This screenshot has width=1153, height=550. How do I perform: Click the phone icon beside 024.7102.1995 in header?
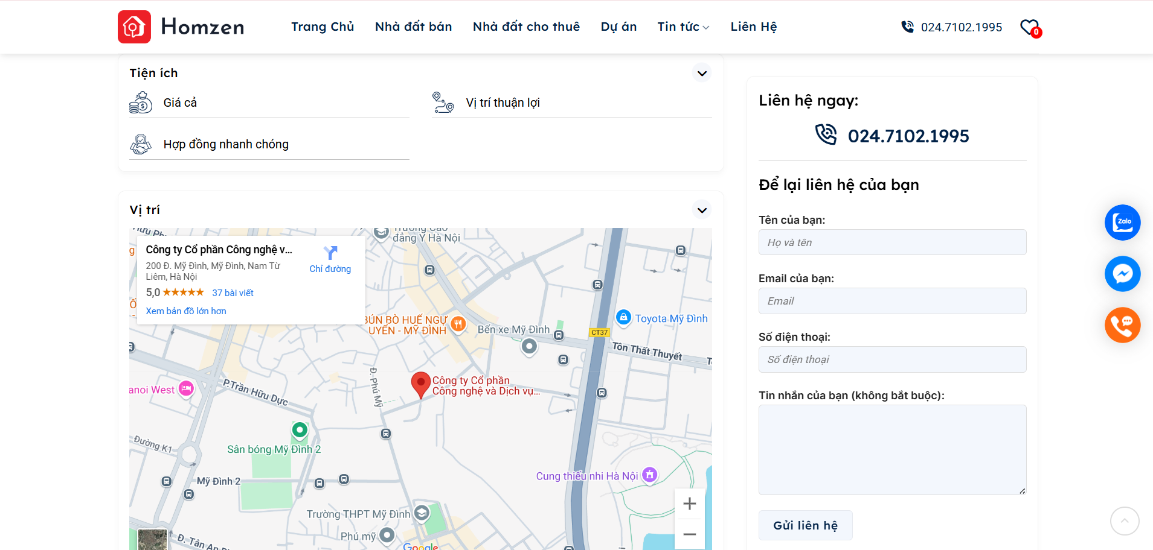point(907,27)
